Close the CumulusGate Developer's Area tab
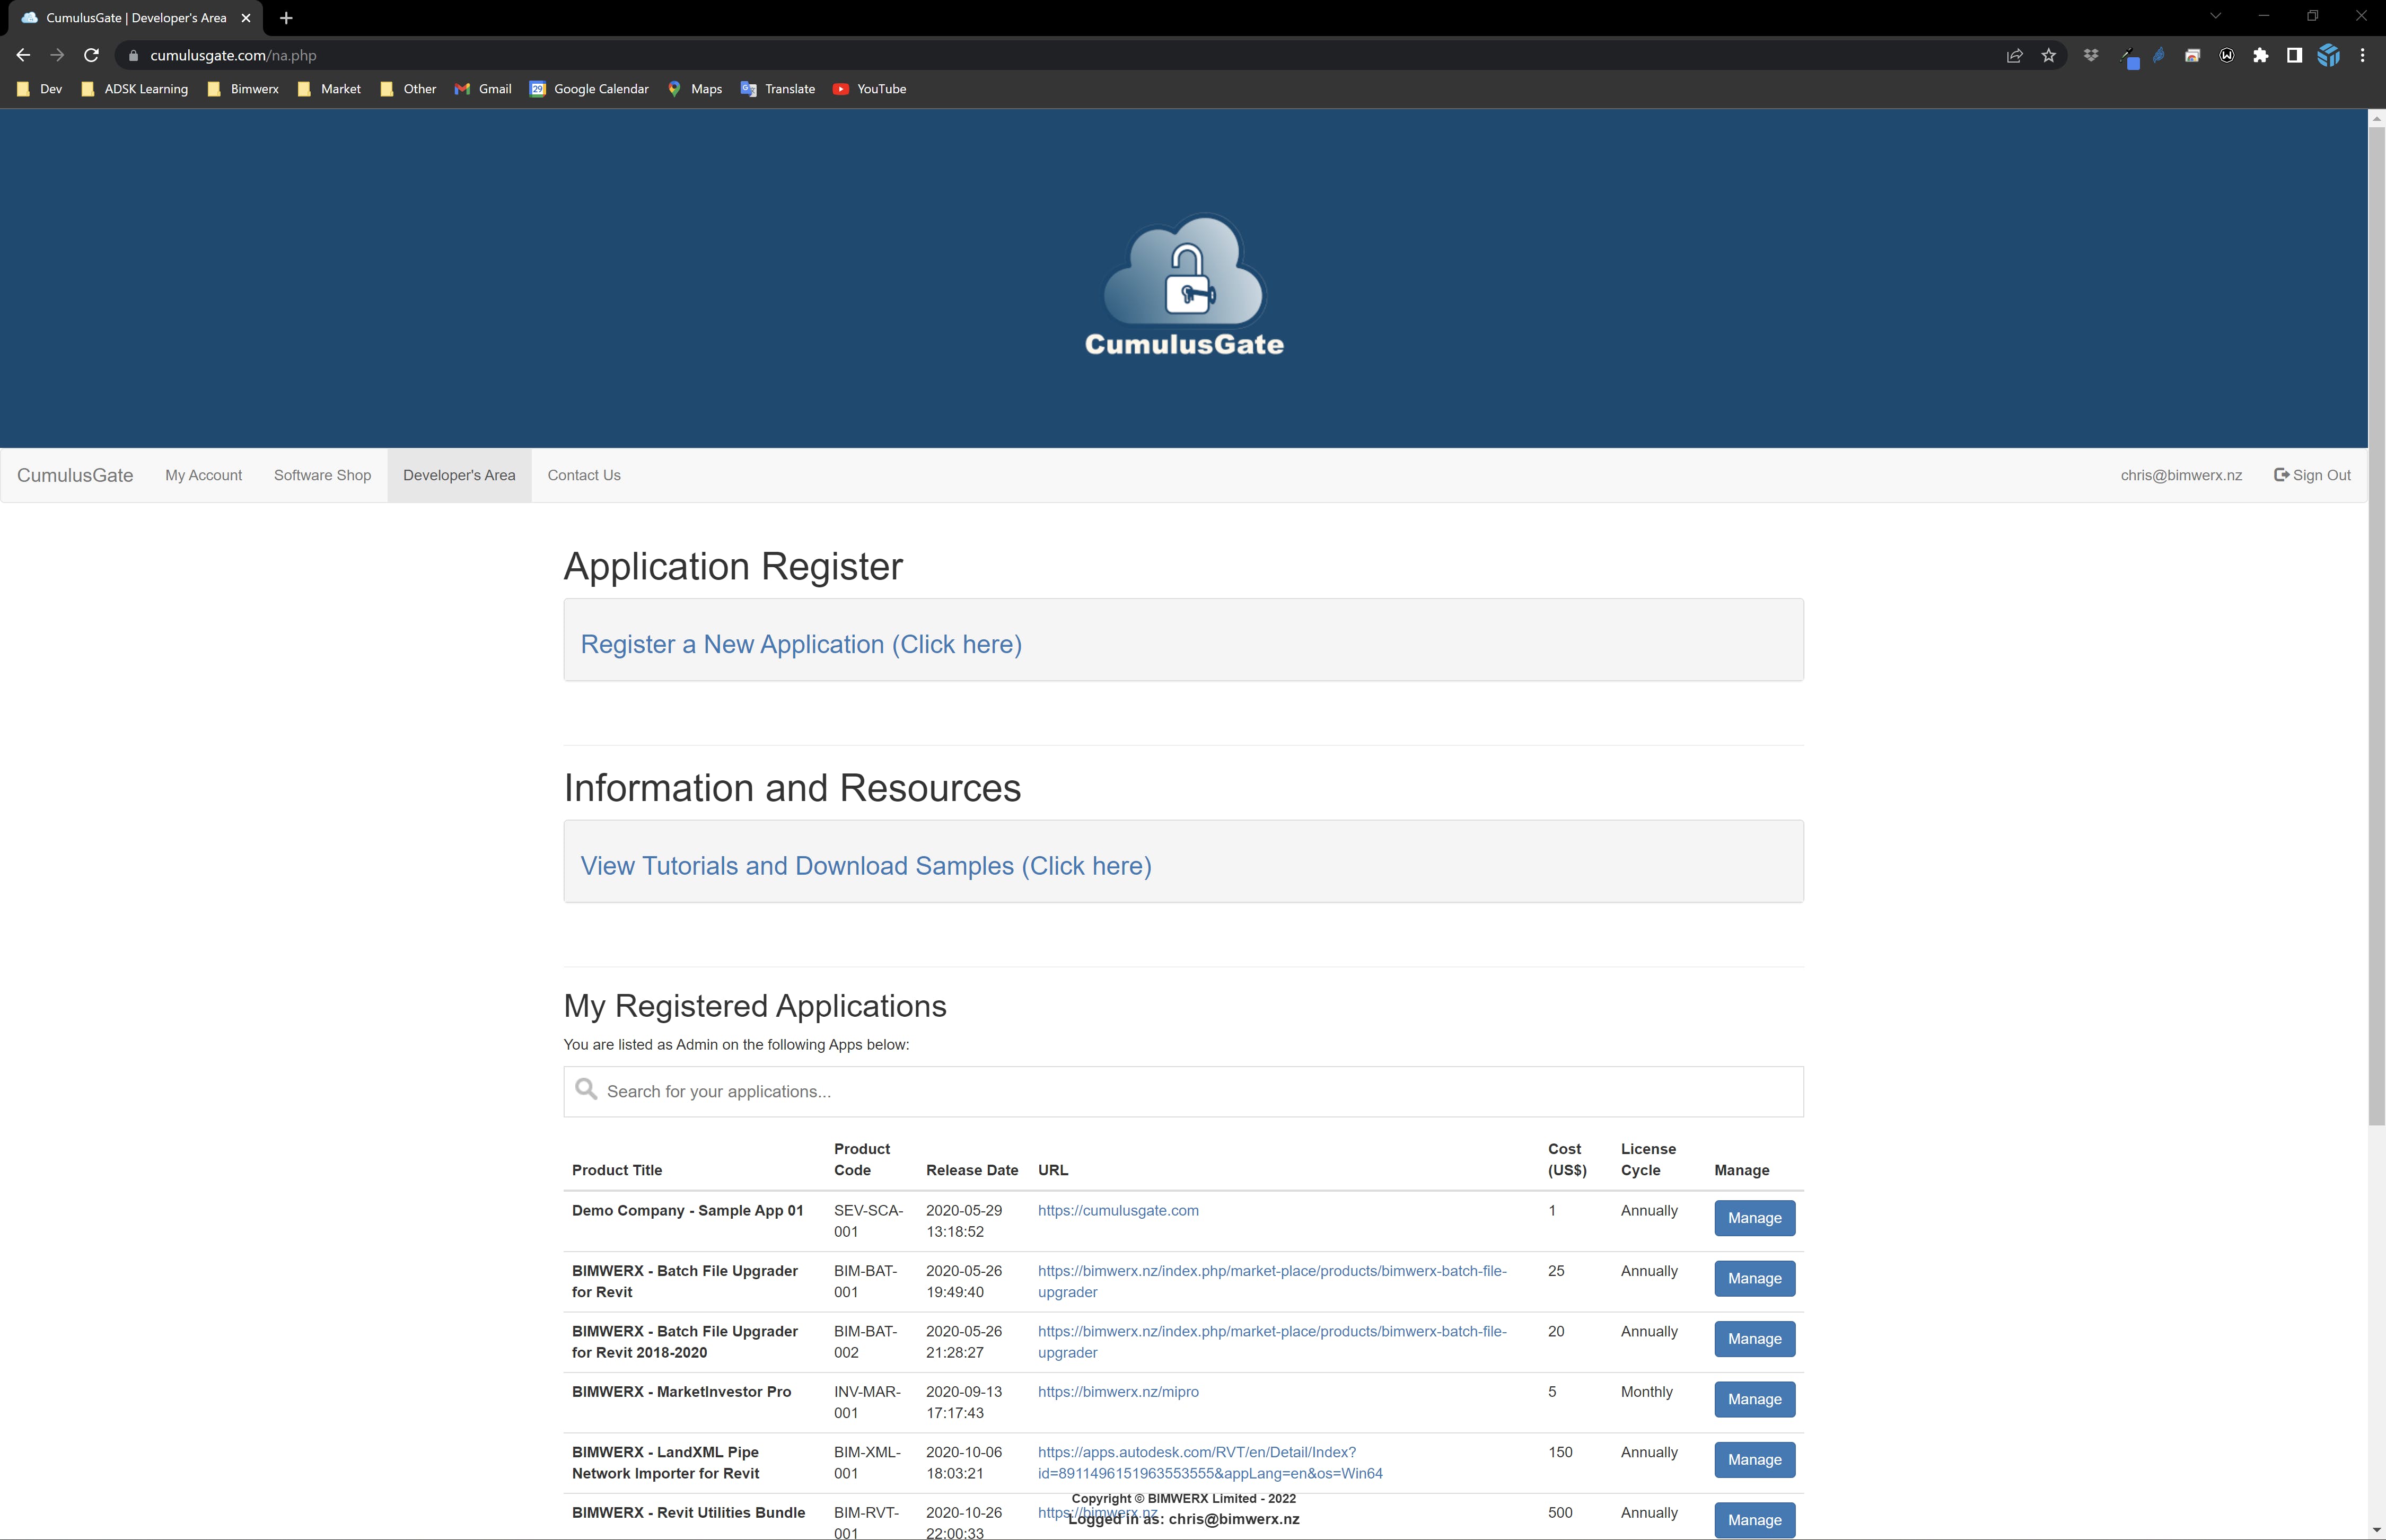Screen dimensions: 2386x1540 (x=246, y=18)
